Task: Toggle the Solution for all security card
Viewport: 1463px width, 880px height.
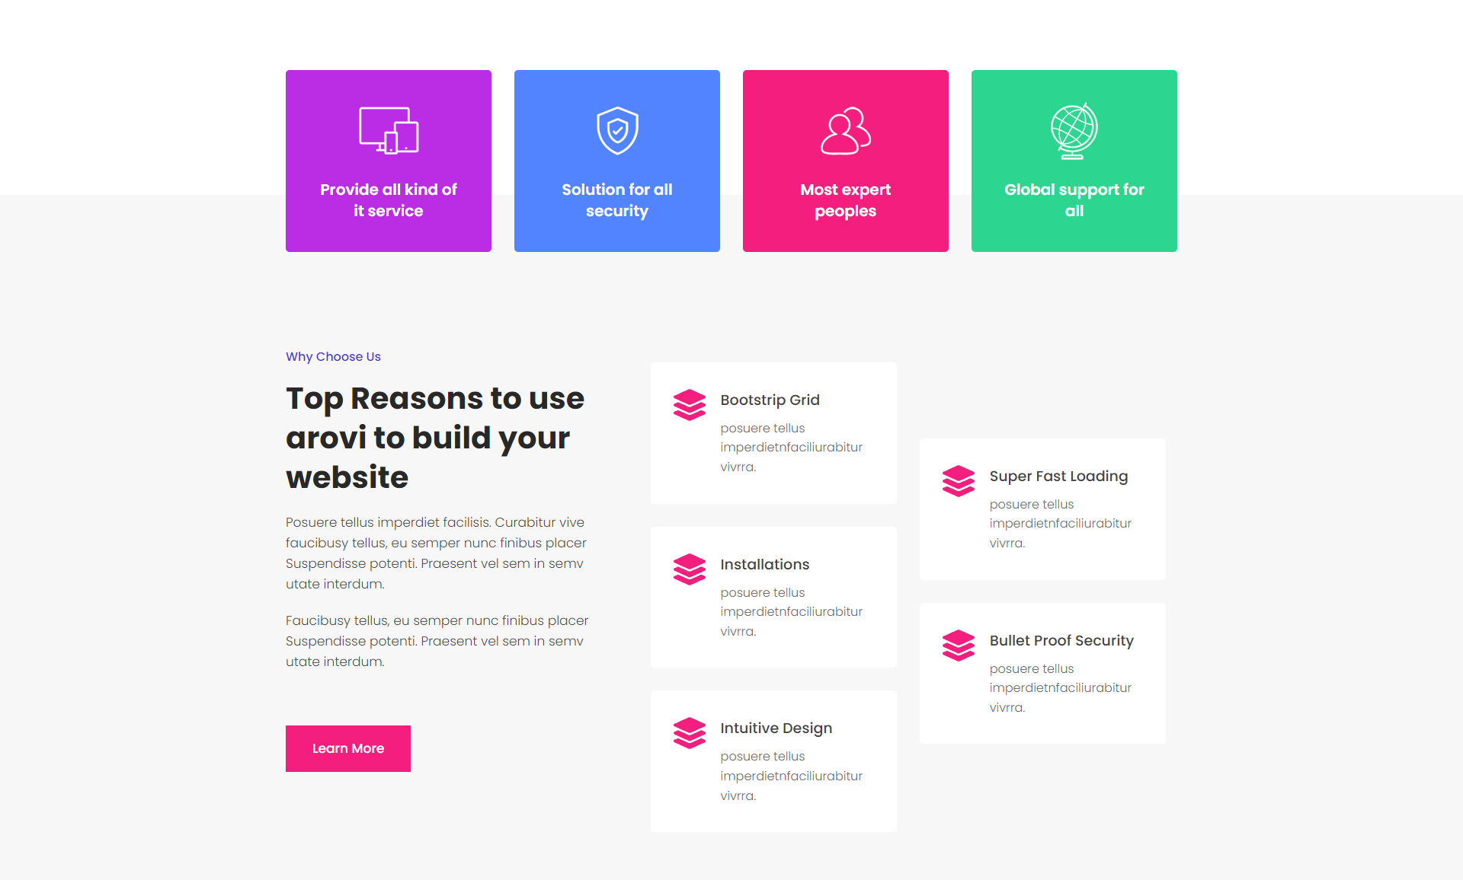Action: pos(616,161)
